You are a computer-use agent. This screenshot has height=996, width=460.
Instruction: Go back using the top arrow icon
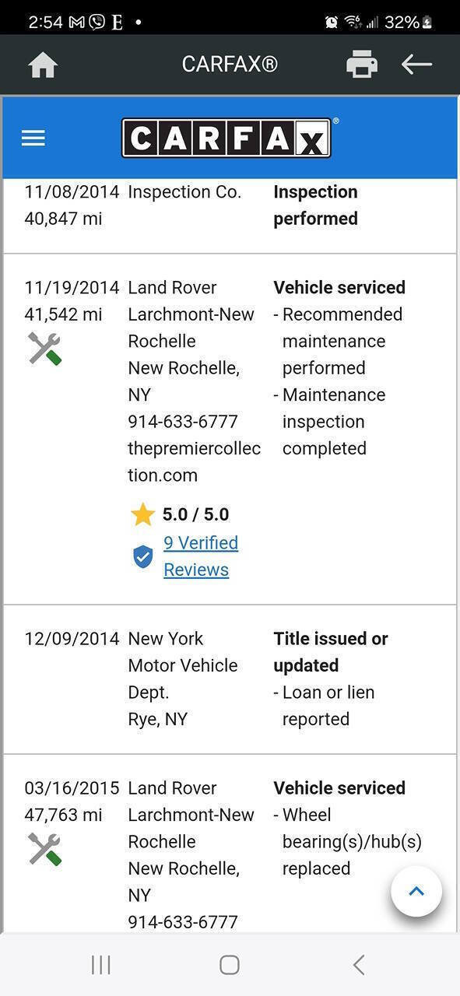(416, 64)
